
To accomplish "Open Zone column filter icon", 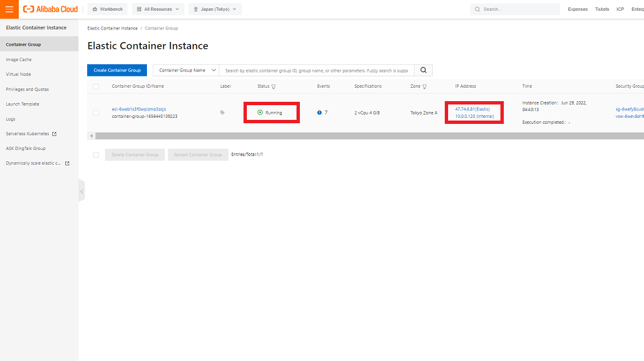I will [425, 86].
